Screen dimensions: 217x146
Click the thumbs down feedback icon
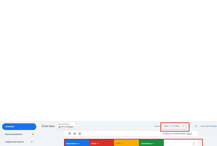tap(75, 134)
